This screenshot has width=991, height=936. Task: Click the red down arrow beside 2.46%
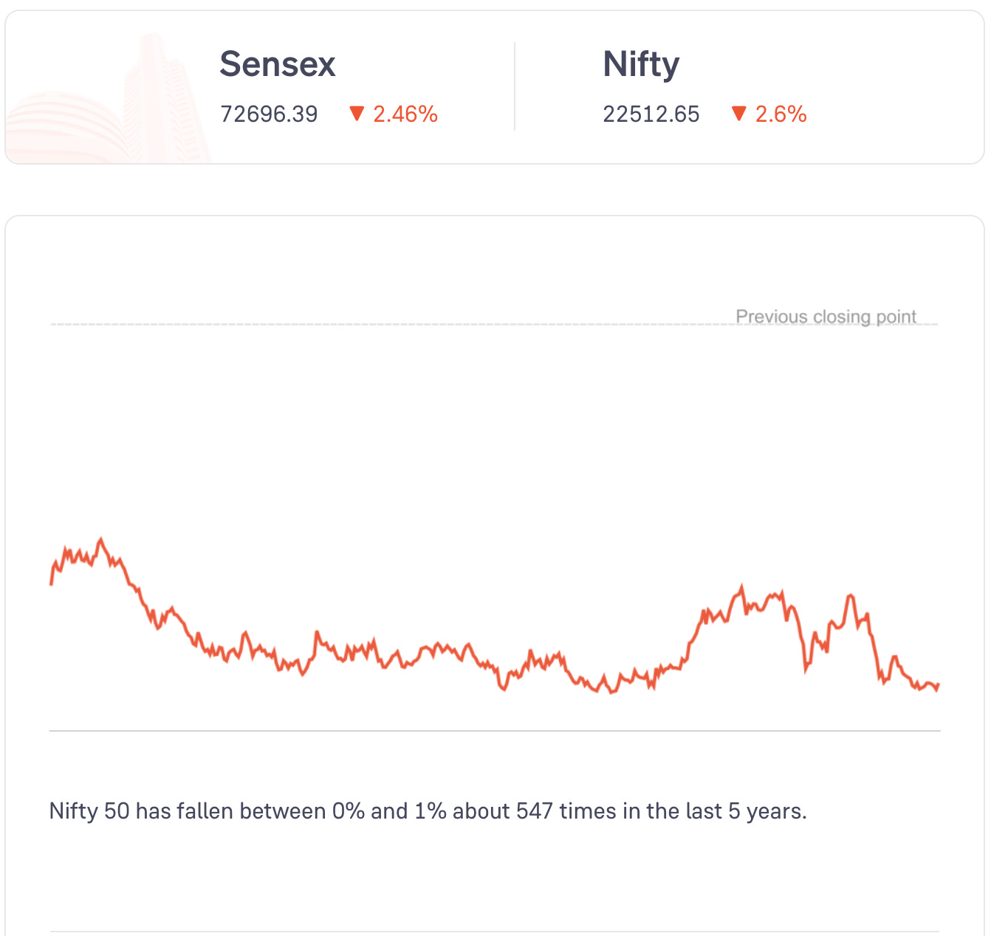coord(357,114)
